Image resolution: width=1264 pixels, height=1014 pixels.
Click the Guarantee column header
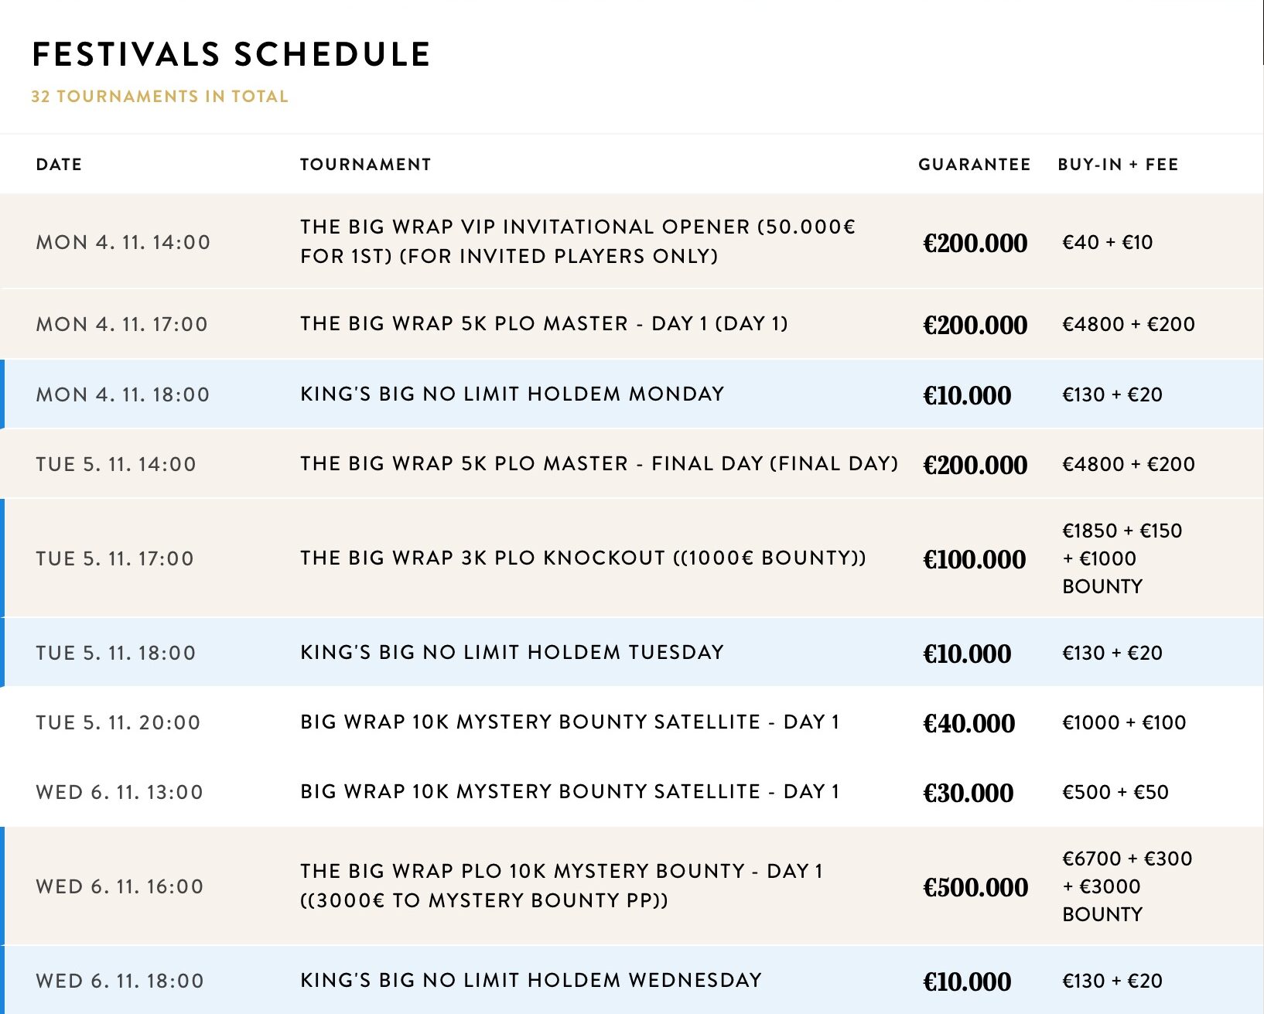click(974, 164)
